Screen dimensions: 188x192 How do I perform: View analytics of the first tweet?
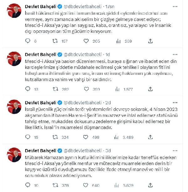(118, 41)
